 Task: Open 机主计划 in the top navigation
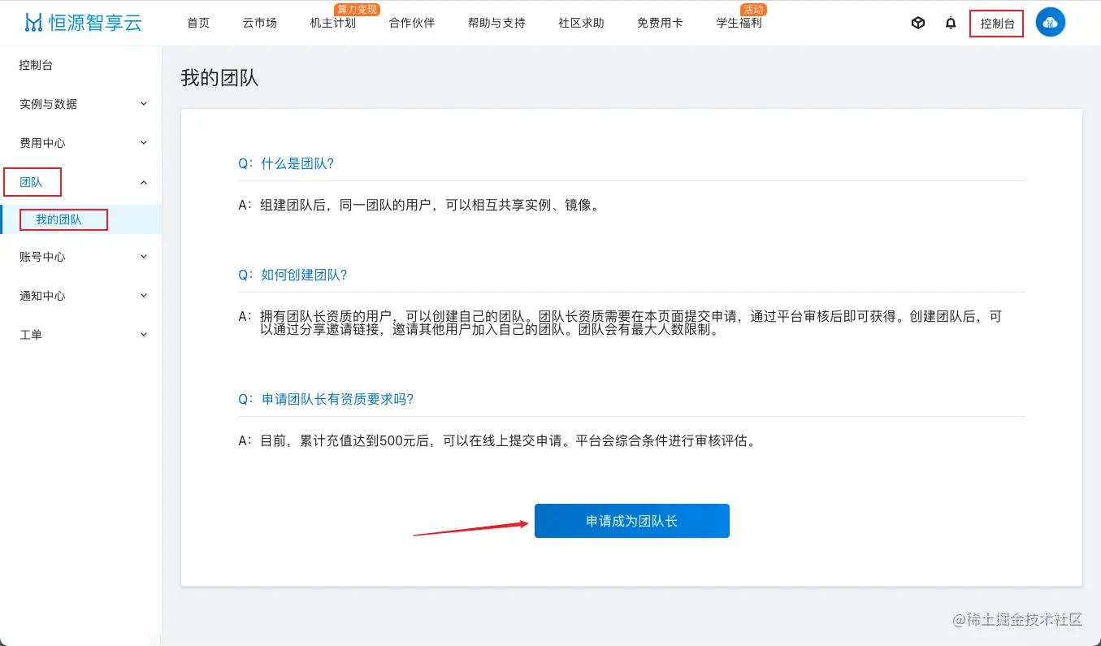(x=333, y=23)
